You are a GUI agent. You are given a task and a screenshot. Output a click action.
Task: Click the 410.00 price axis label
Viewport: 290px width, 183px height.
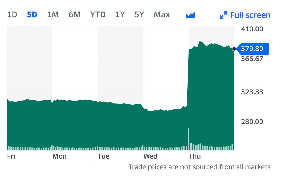tap(252, 29)
